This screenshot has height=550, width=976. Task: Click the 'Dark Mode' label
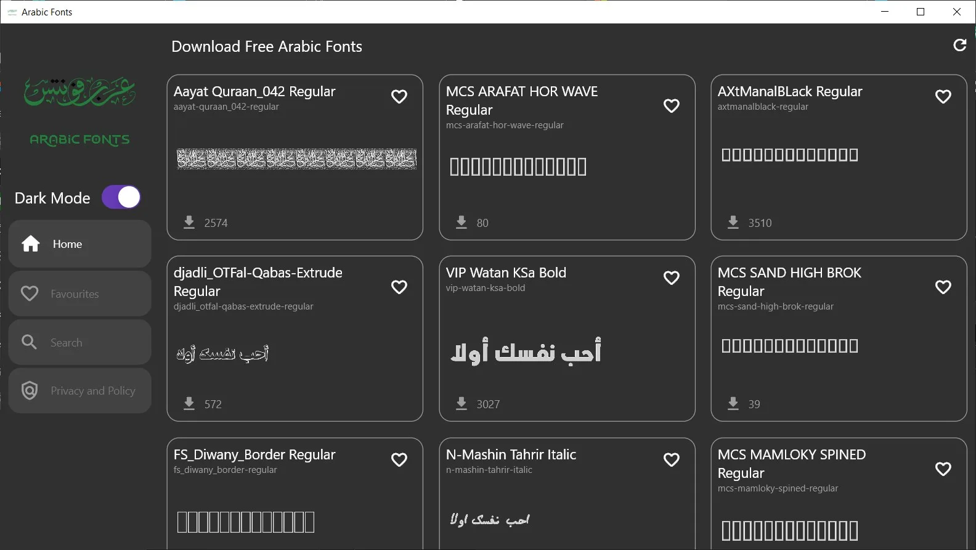pyautogui.click(x=52, y=198)
